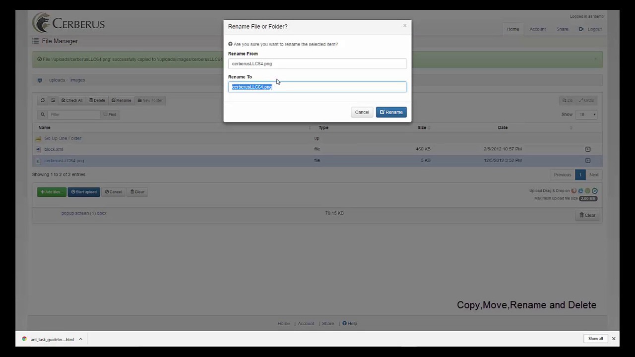The width and height of the screenshot is (635, 357).
Task: Click the uploads breadcrumb link
Action: click(57, 80)
